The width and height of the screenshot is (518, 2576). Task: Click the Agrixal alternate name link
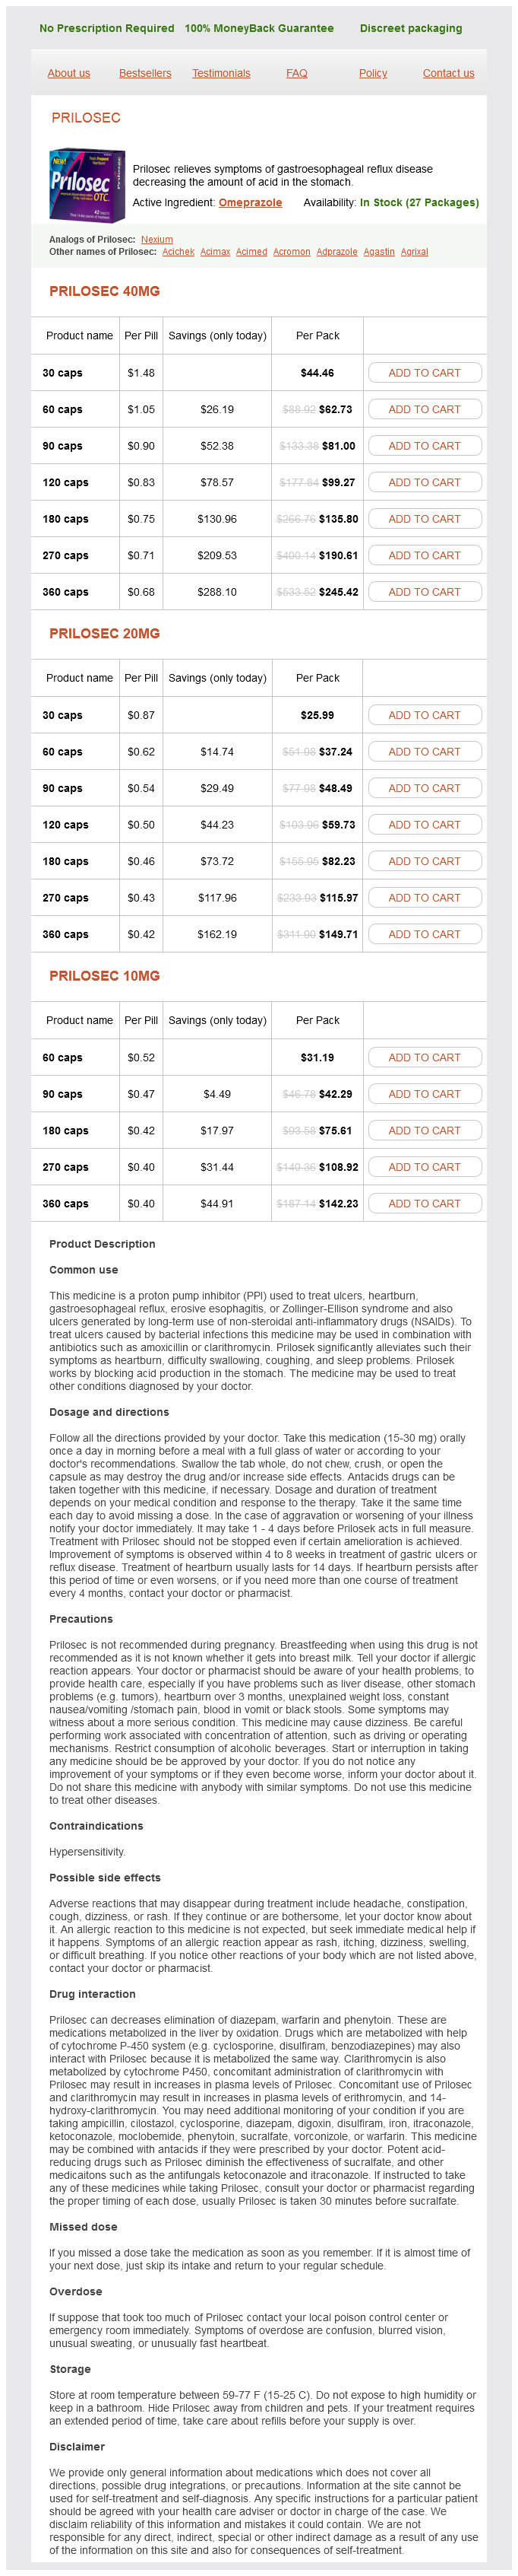pos(414,252)
